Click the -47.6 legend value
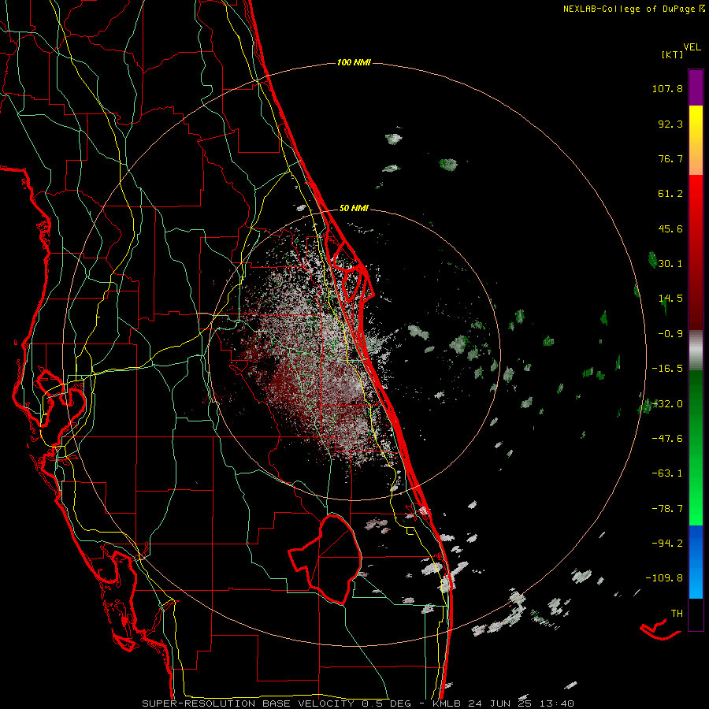This screenshot has width=709, height=709. pos(667,439)
